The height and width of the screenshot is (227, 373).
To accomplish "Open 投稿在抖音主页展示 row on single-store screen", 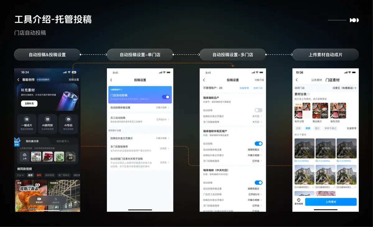I will tap(140, 138).
